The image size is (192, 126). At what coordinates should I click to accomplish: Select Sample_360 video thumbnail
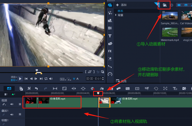pos(170,16)
